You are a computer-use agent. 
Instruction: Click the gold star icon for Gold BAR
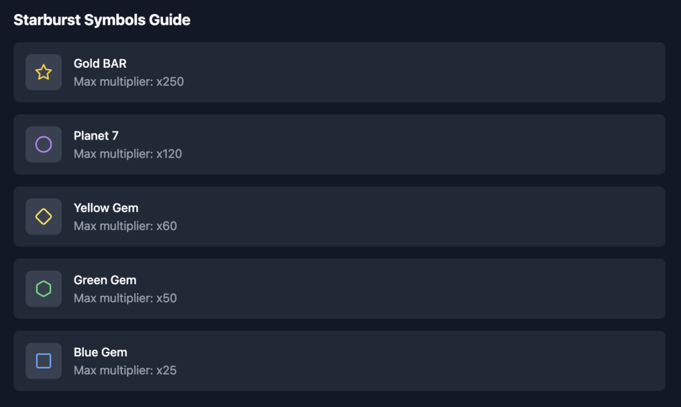click(x=43, y=72)
